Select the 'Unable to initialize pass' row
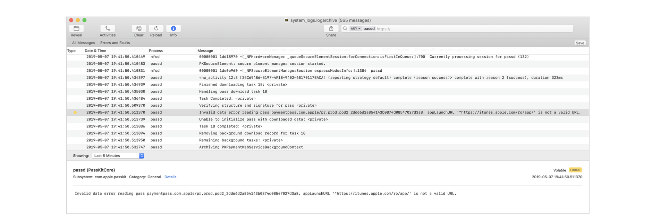Viewport: 660px width, 223px height. click(x=328, y=119)
